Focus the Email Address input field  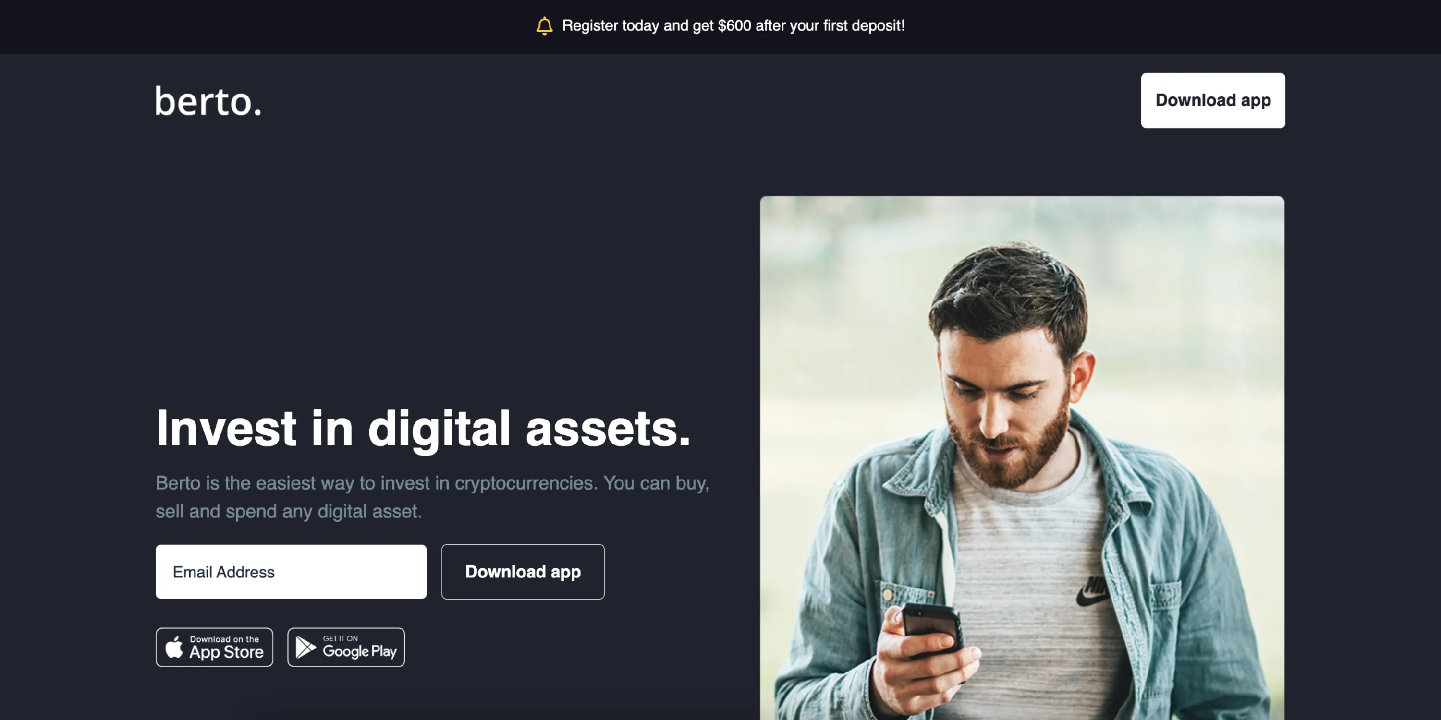point(291,572)
